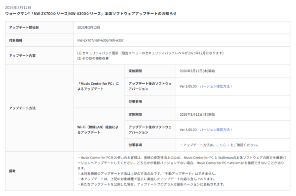Select Ver 3.05.00 in Music Center section
The width and height of the screenshot is (296, 196).
188,86
